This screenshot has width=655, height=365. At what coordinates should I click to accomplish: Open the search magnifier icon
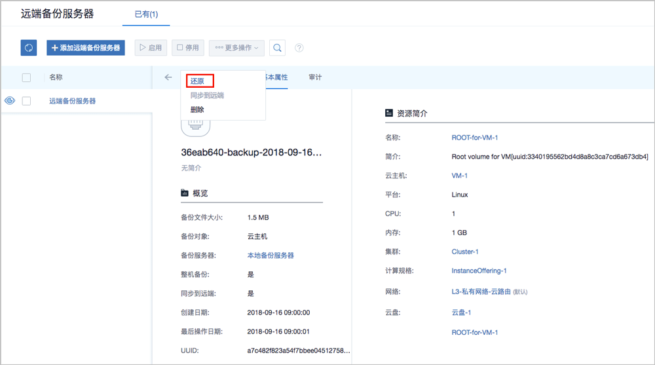coord(277,48)
